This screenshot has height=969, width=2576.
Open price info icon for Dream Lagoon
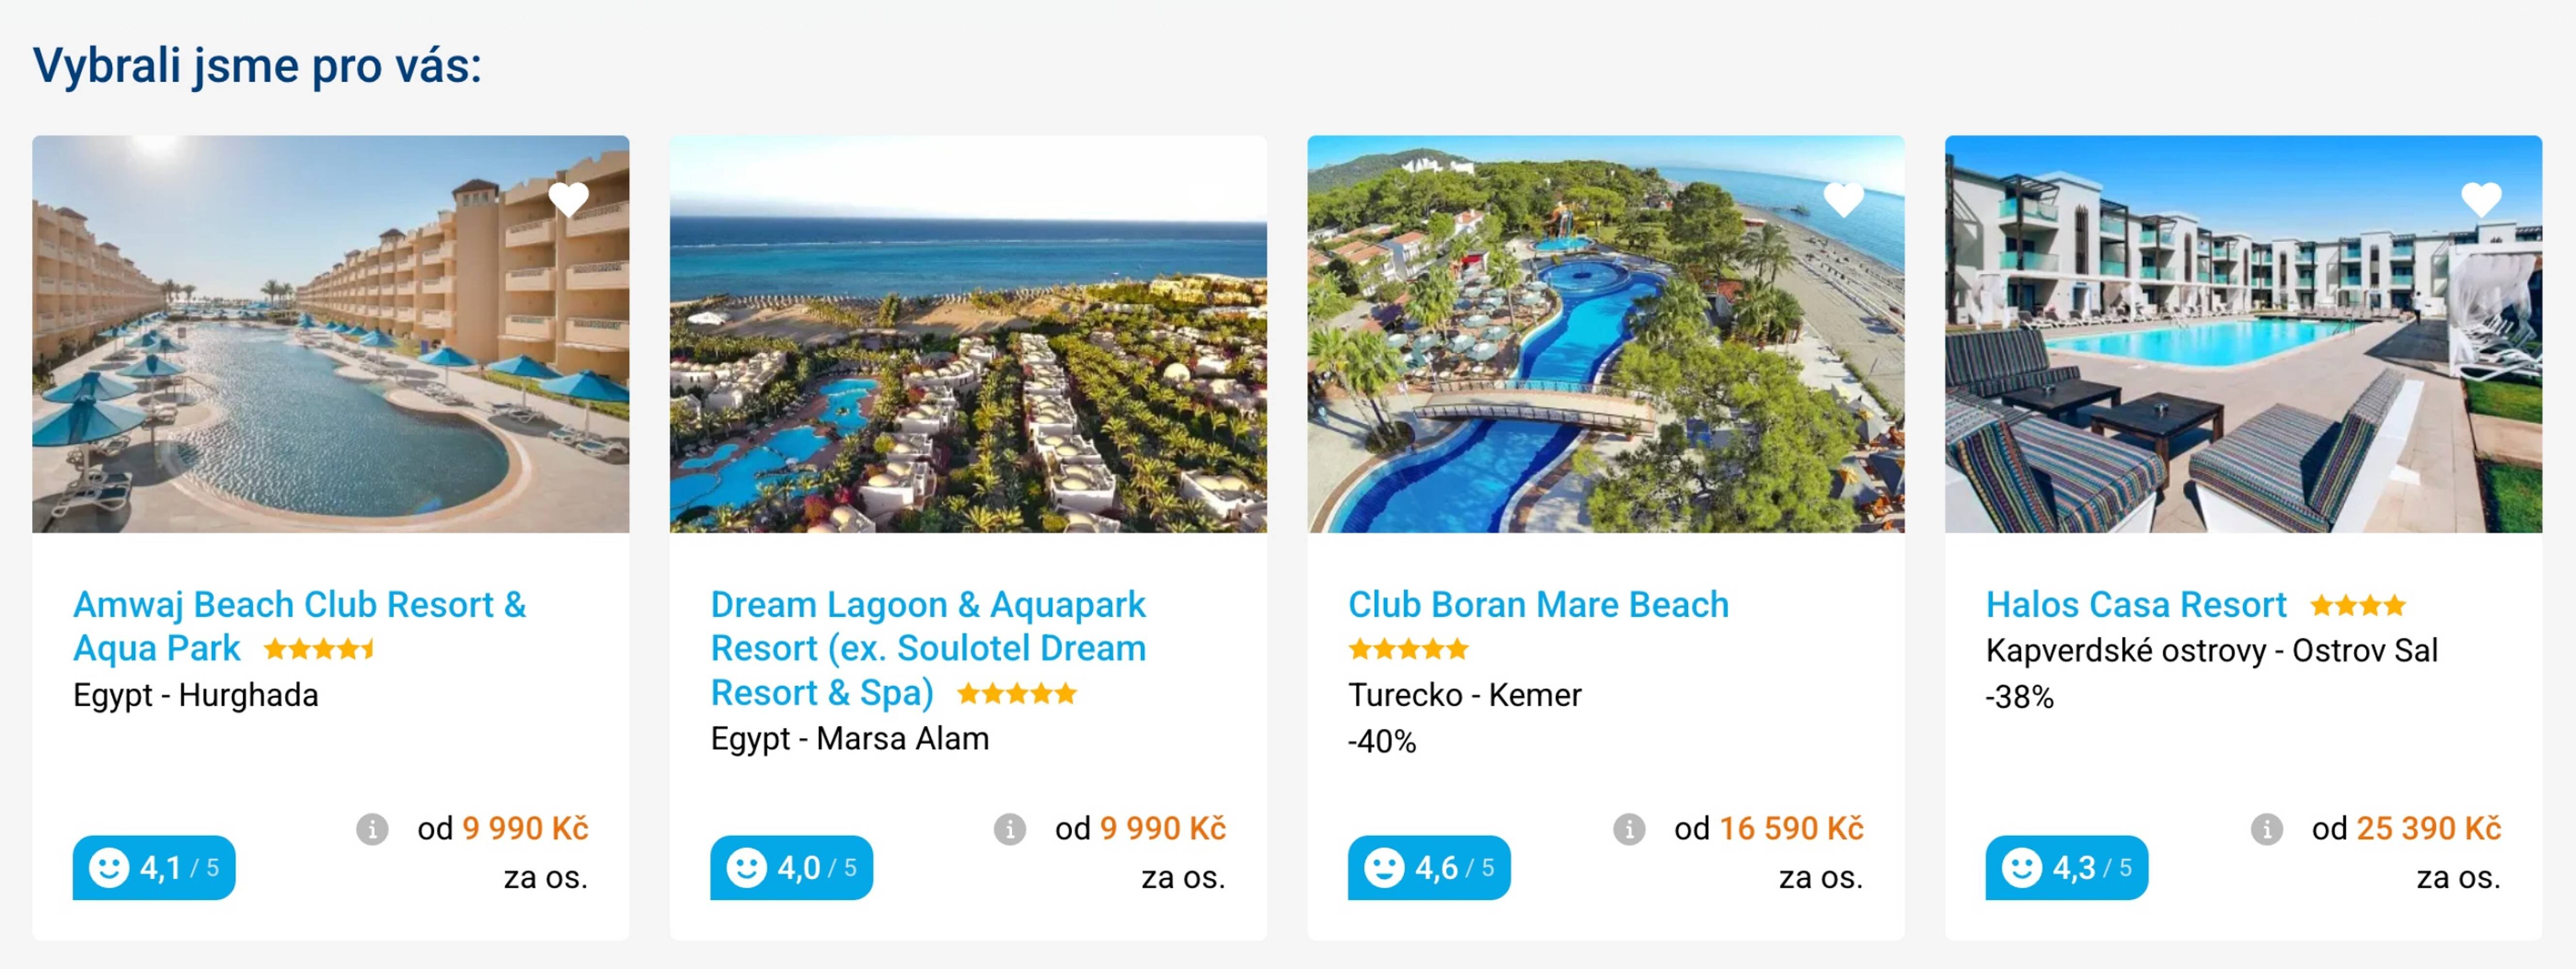[x=1009, y=829]
